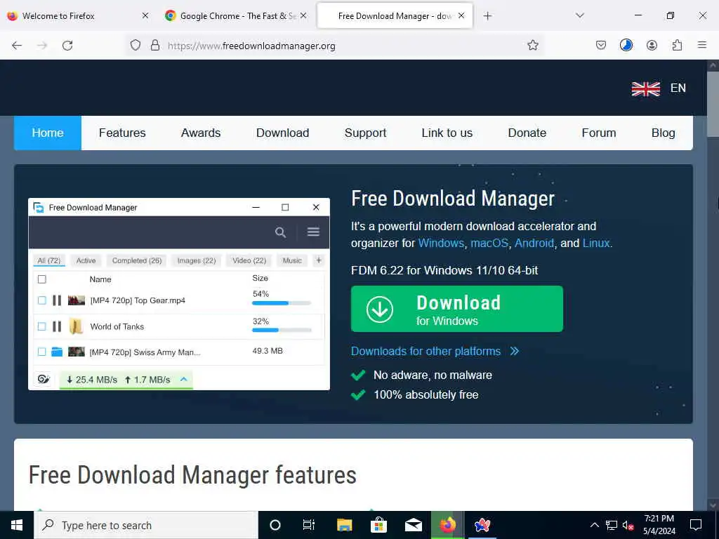This screenshot has height=539, width=719.
Task: Open the Firefox hamburger application menu
Action: [701, 45]
